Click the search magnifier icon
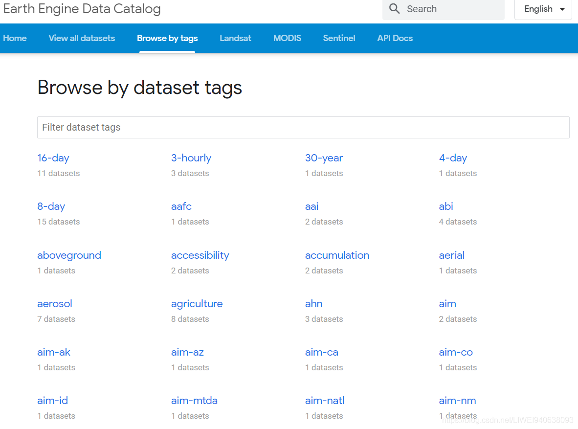This screenshot has width=578, height=429. (x=394, y=8)
